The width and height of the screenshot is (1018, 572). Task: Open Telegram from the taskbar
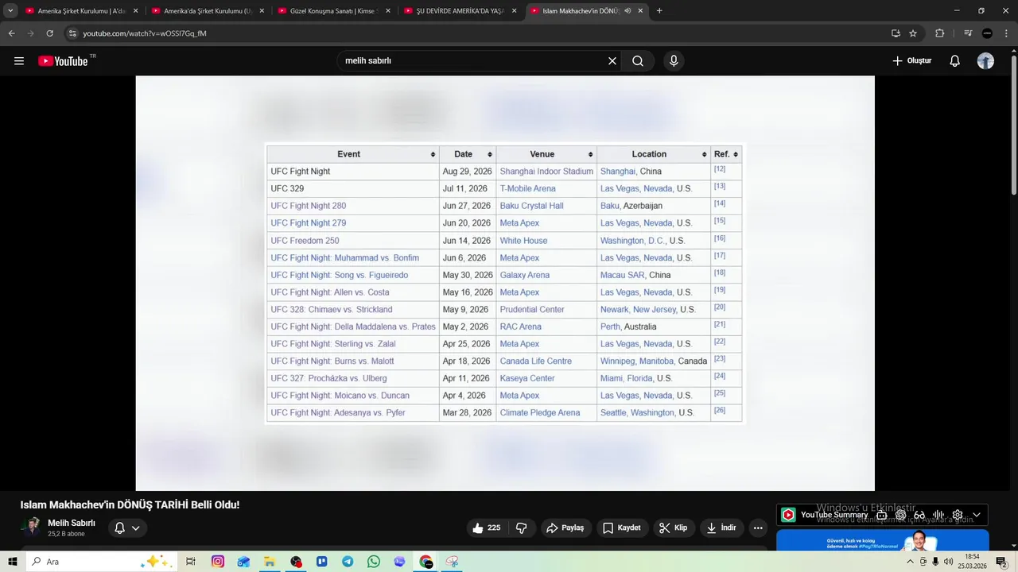point(348,562)
